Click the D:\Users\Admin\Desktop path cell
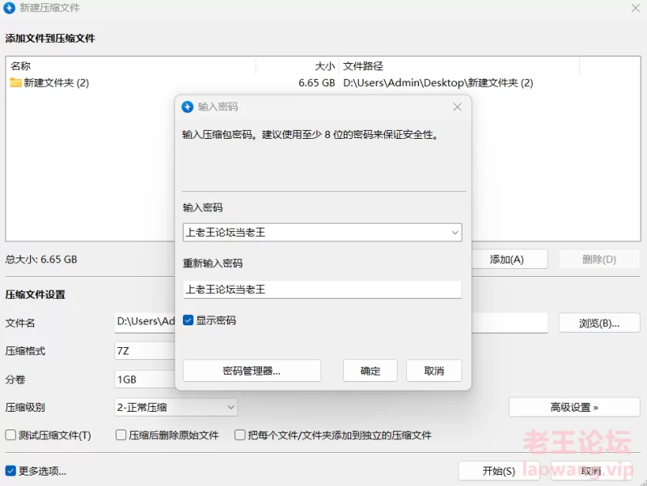Viewport: 647px width, 486px height. coord(438,83)
